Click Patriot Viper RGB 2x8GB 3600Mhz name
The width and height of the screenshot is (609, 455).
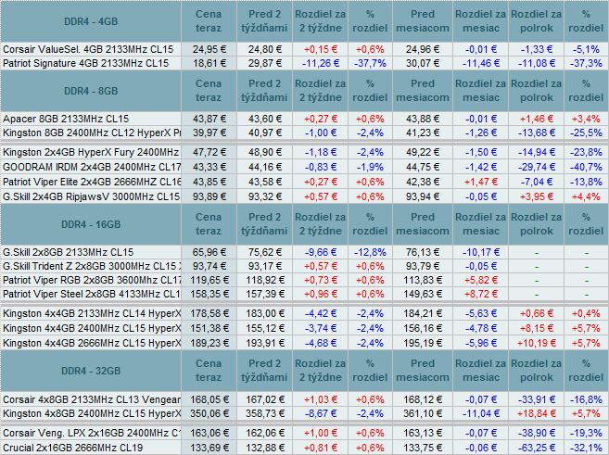(92, 280)
